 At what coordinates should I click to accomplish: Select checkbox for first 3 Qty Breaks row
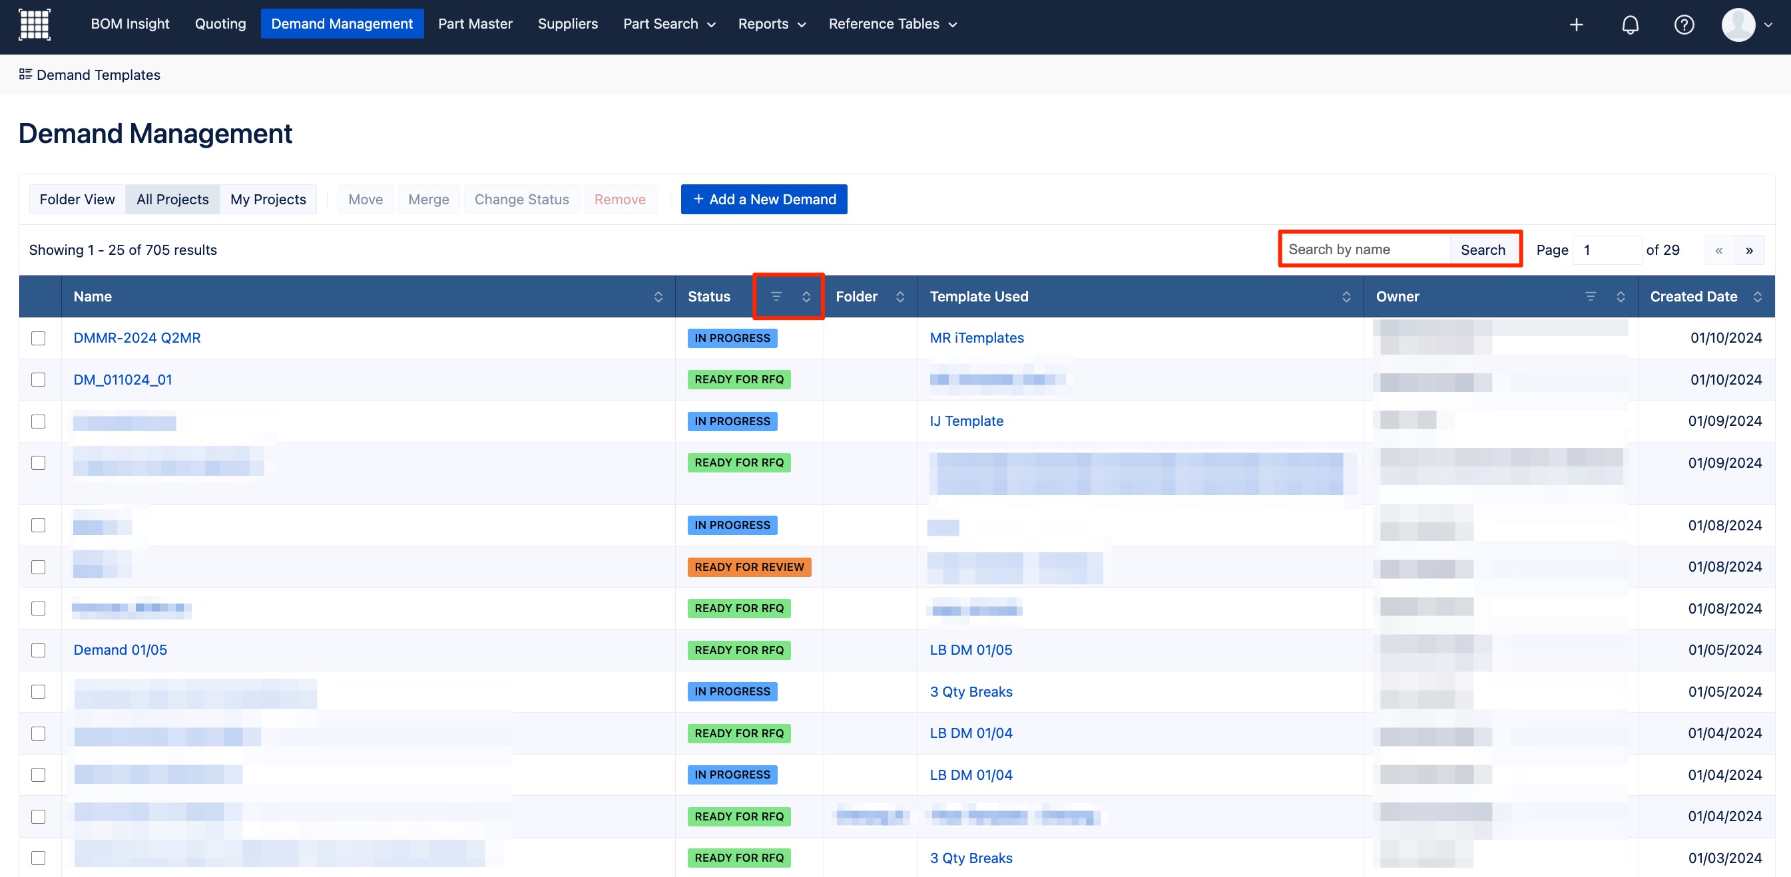click(x=38, y=692)
